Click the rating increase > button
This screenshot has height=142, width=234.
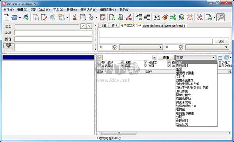pyautogui.click(x=89, y=27)
